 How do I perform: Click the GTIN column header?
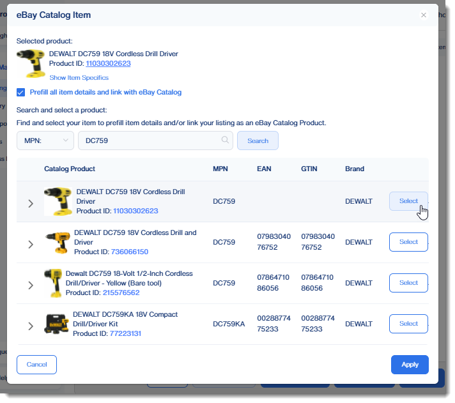[309, 169]
